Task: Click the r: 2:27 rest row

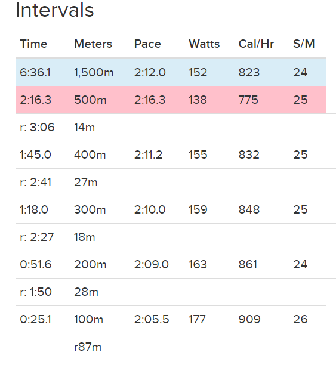Action: [171, 237]
